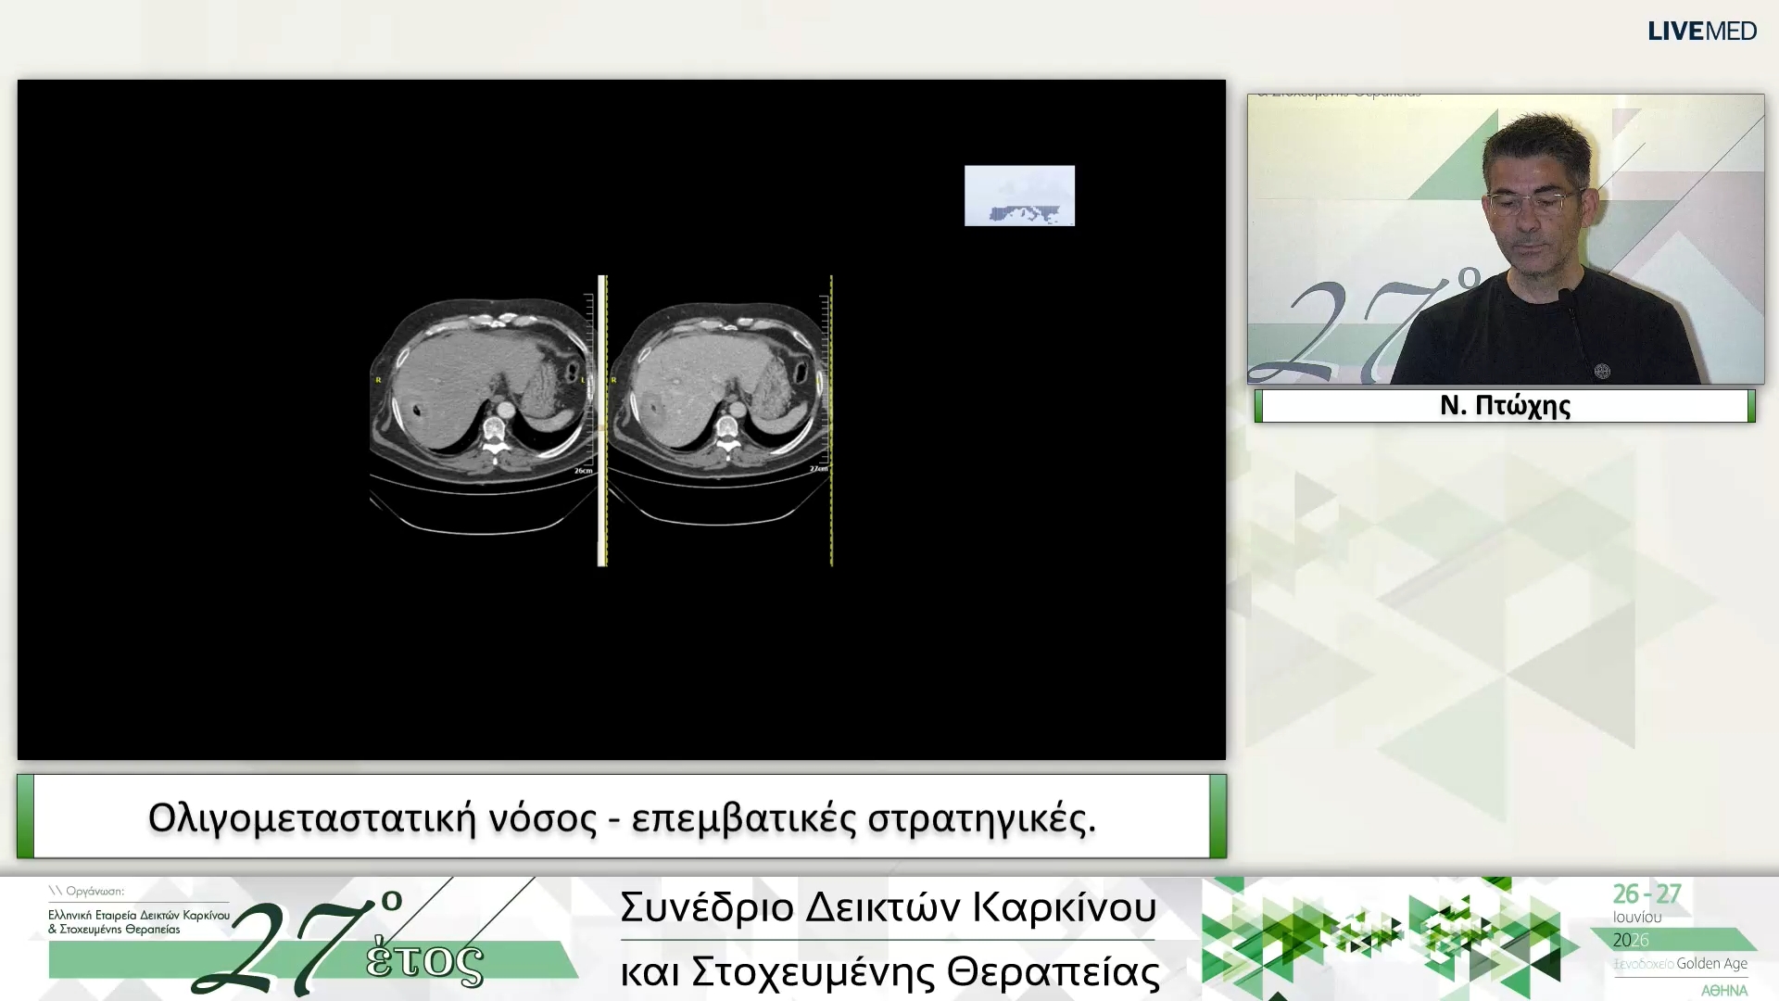Click the 'ΑΘΗΝΑ' text in banner
This screenshot has height=1001, width=1779.
[1723, 991]
